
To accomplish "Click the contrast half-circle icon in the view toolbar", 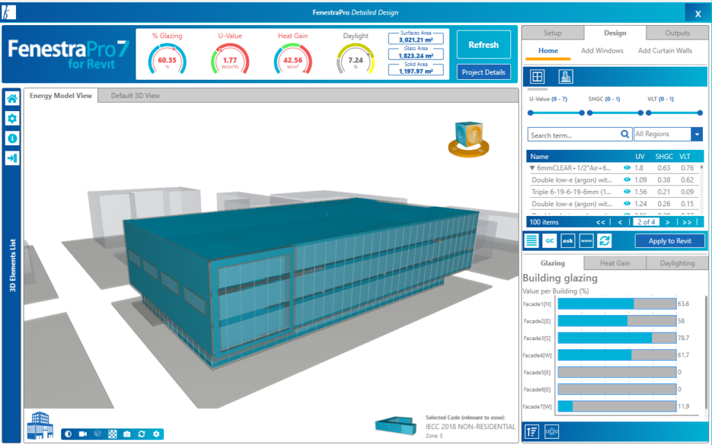I will 68,434.
